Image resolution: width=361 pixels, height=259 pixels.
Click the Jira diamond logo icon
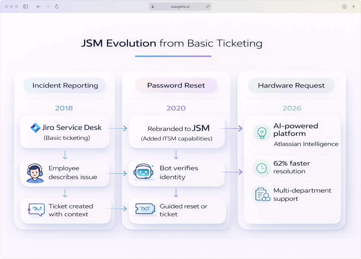click(35, 128)
